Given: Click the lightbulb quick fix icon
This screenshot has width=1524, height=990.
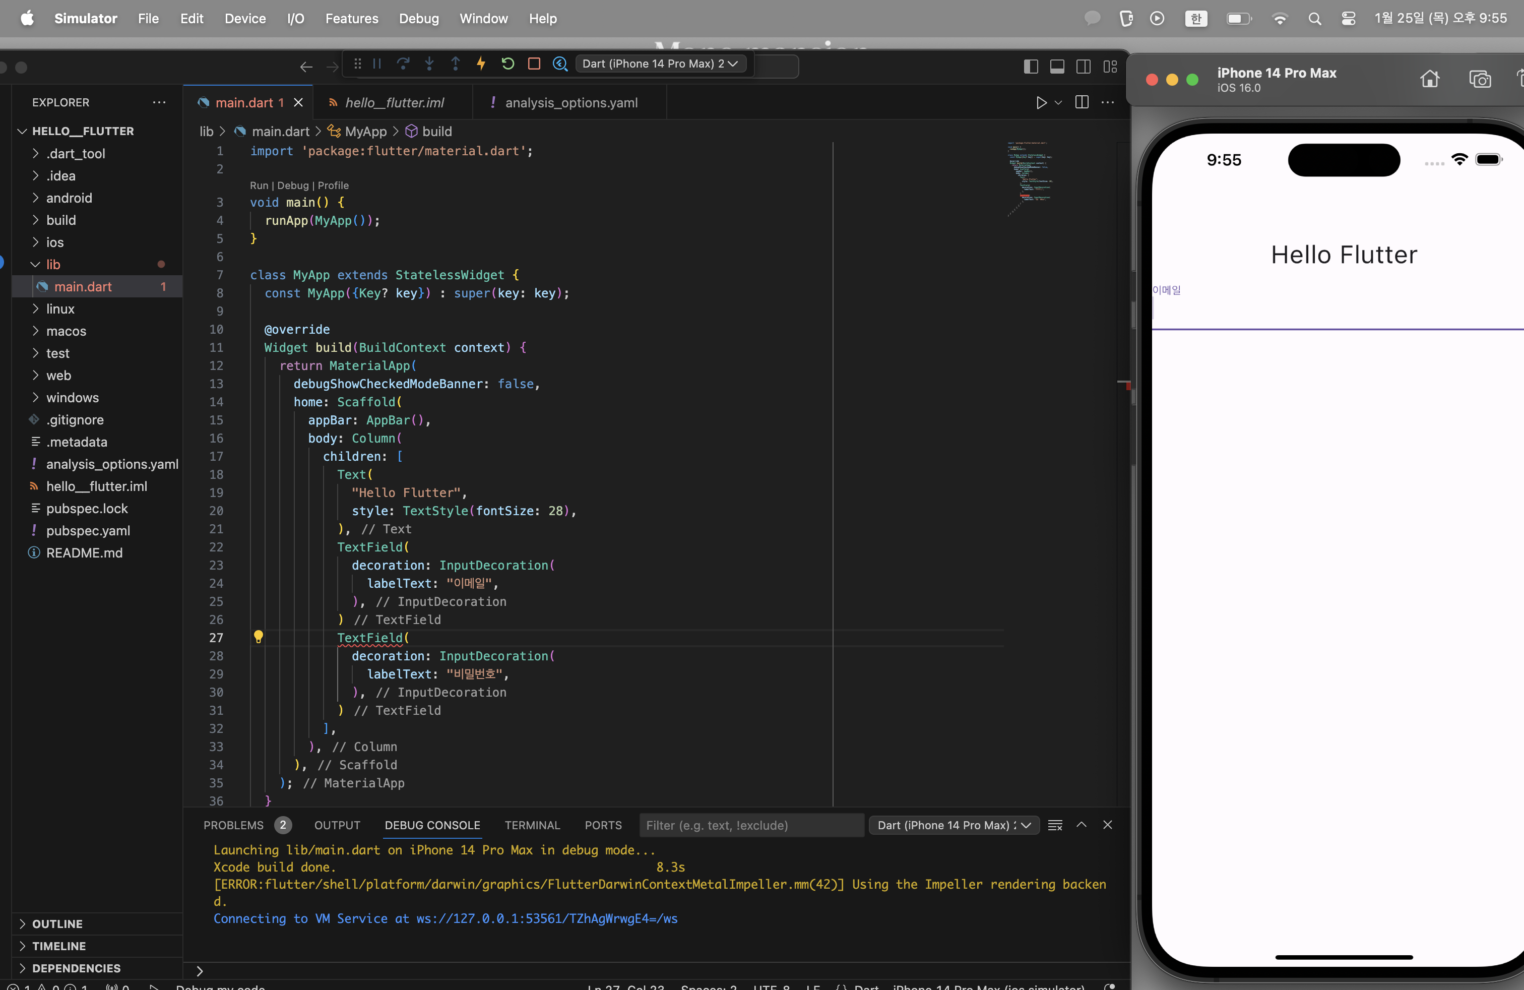Looking at the screenshot, I should [x=258, y=637].
